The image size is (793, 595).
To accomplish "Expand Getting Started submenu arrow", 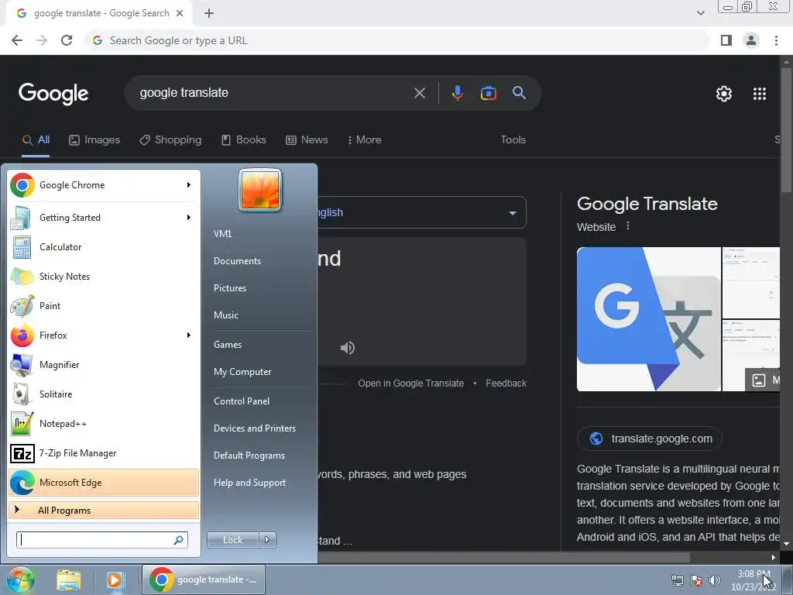I will (189, 218).
